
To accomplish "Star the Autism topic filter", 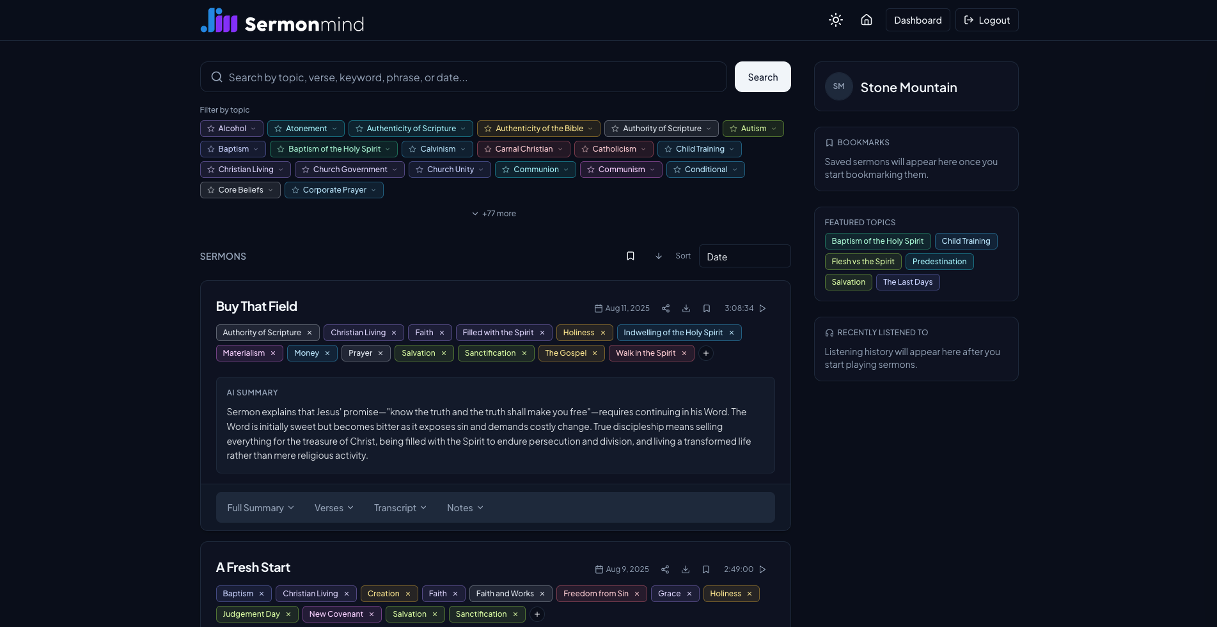I will click(x=734, y=129).
